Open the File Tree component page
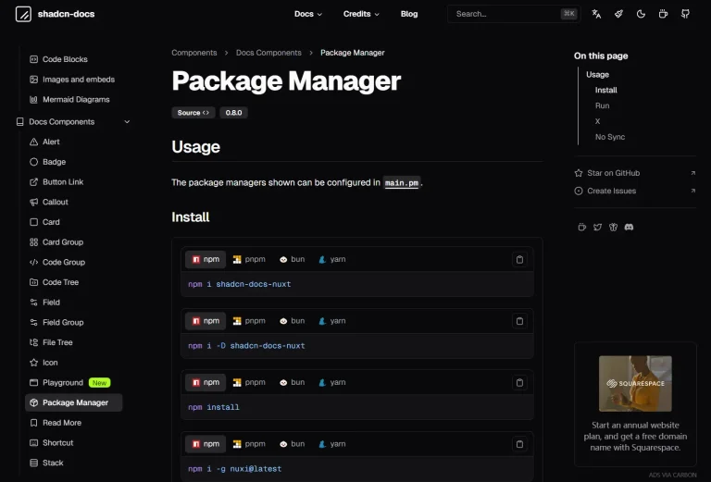711x482 pixels. (x=51, y=342)
